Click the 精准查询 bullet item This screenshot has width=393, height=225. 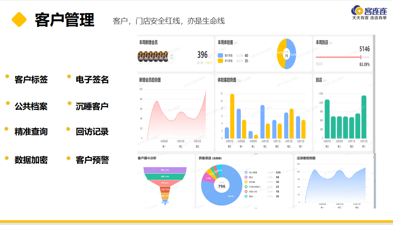(x=31, y=132)
